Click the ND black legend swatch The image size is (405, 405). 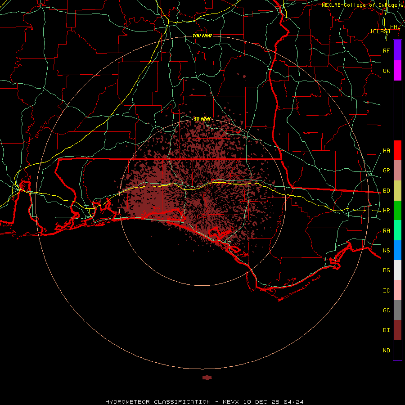click(x=397, y=350)
